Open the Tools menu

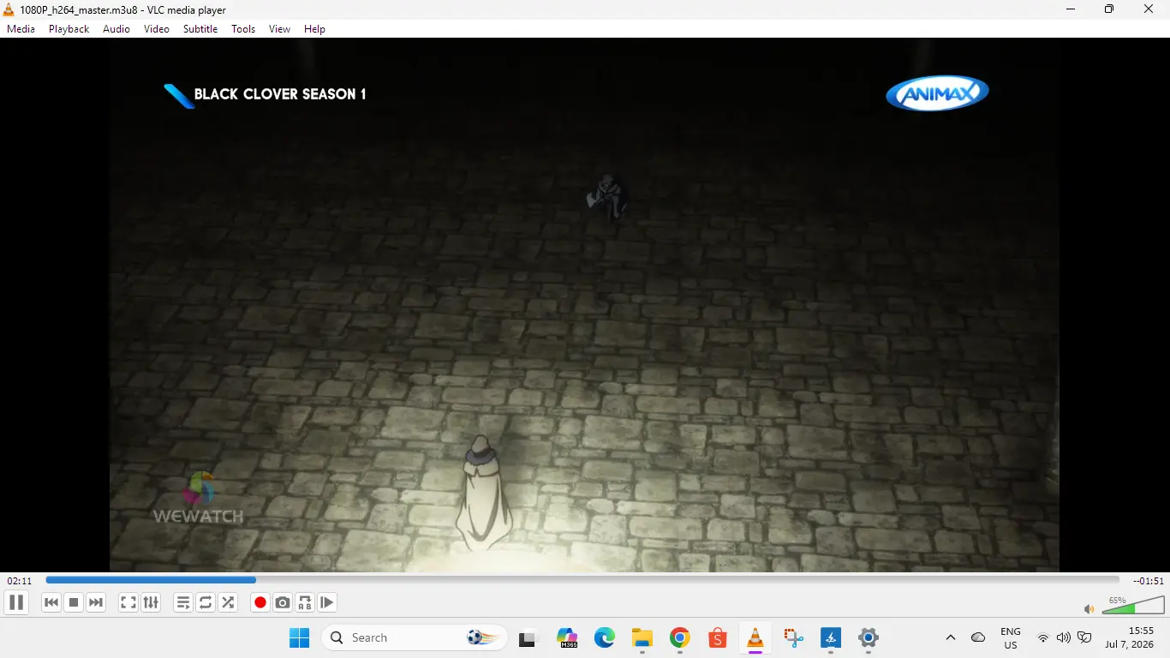pos(243,29)
